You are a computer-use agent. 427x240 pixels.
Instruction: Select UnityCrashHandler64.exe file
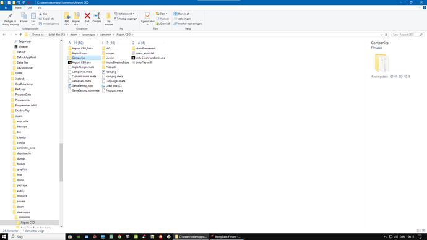tap(148, 58)
